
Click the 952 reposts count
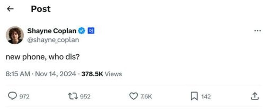pos(85,97)
